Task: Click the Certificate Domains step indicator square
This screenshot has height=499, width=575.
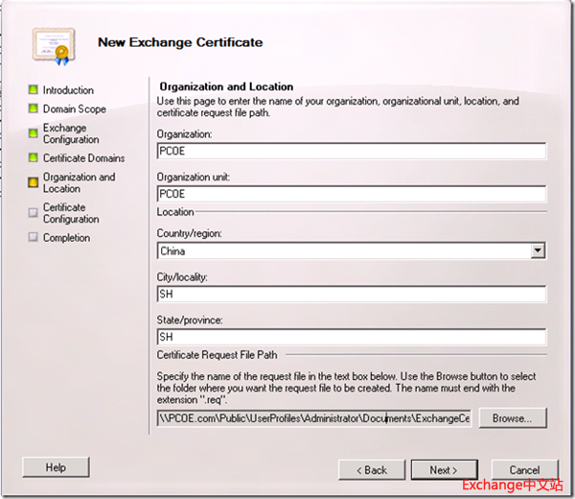Action: click(x=34, y=157)
